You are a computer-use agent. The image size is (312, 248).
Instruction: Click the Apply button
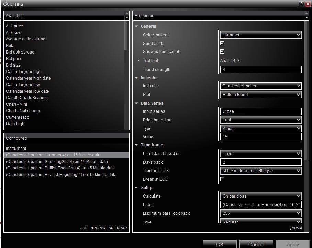pyautogui.click(x=293, y=244)
